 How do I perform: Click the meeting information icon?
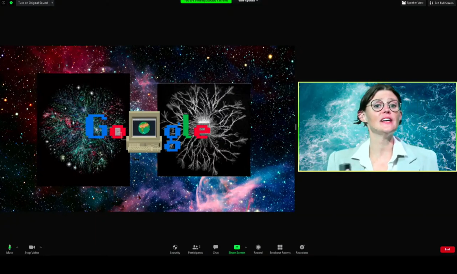pos(3,3)
